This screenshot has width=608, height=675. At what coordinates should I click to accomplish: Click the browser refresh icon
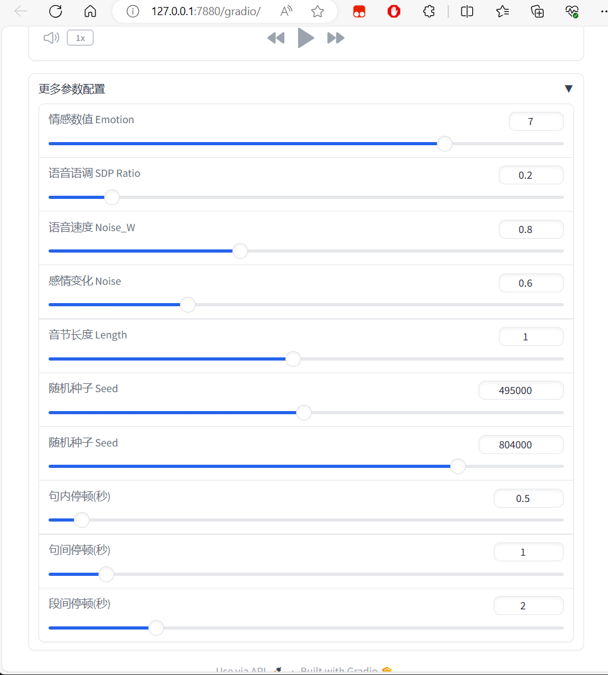(x=56, y=11)
